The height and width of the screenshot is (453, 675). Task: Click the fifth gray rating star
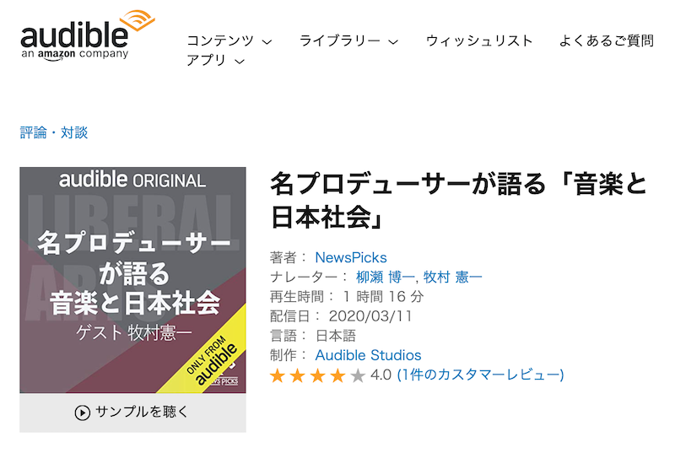coord(358,375)
